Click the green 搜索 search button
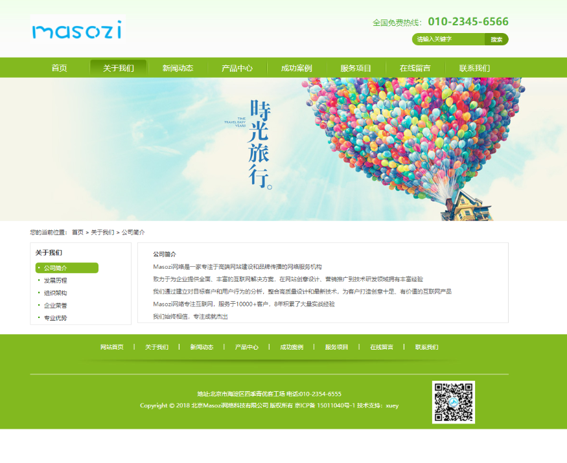567x463 pixels. (496, 40)
